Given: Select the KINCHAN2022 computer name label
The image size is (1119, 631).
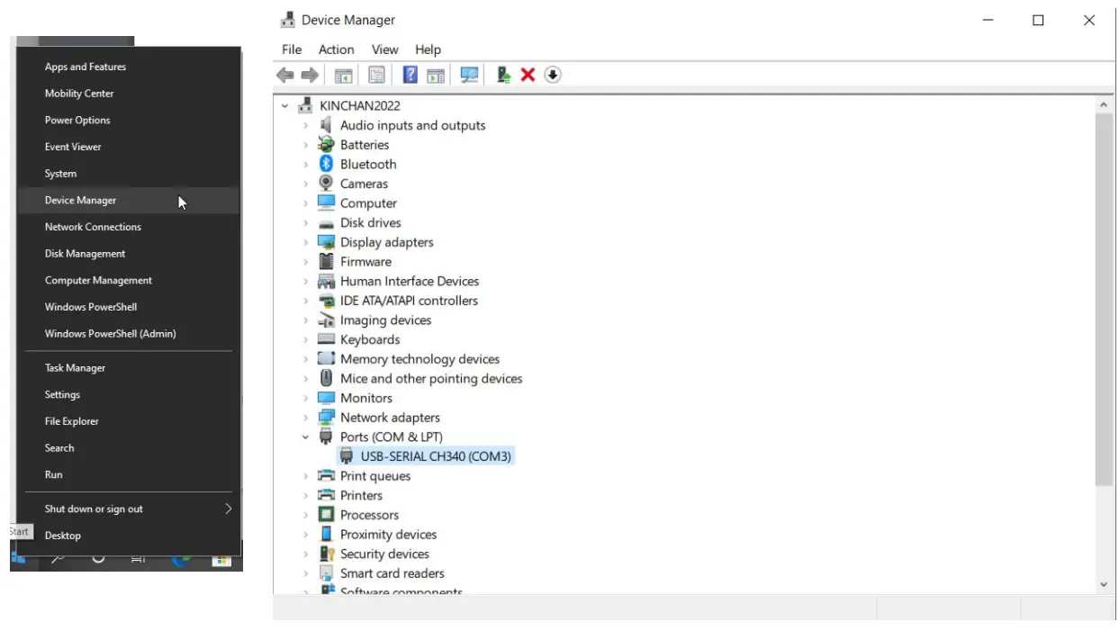Looking at the screenshot, I should point(359,106).
